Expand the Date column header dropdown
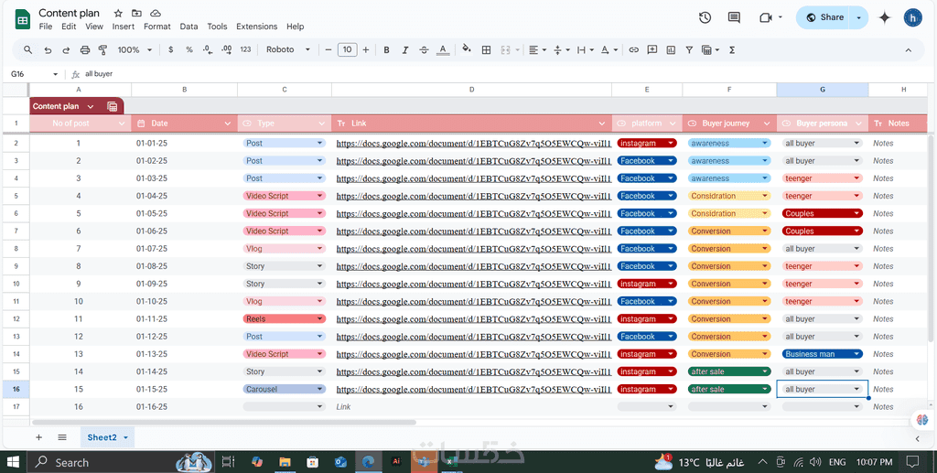Viewport: 937px width, 473px height. pyautogui.click(x=228, y=124)
